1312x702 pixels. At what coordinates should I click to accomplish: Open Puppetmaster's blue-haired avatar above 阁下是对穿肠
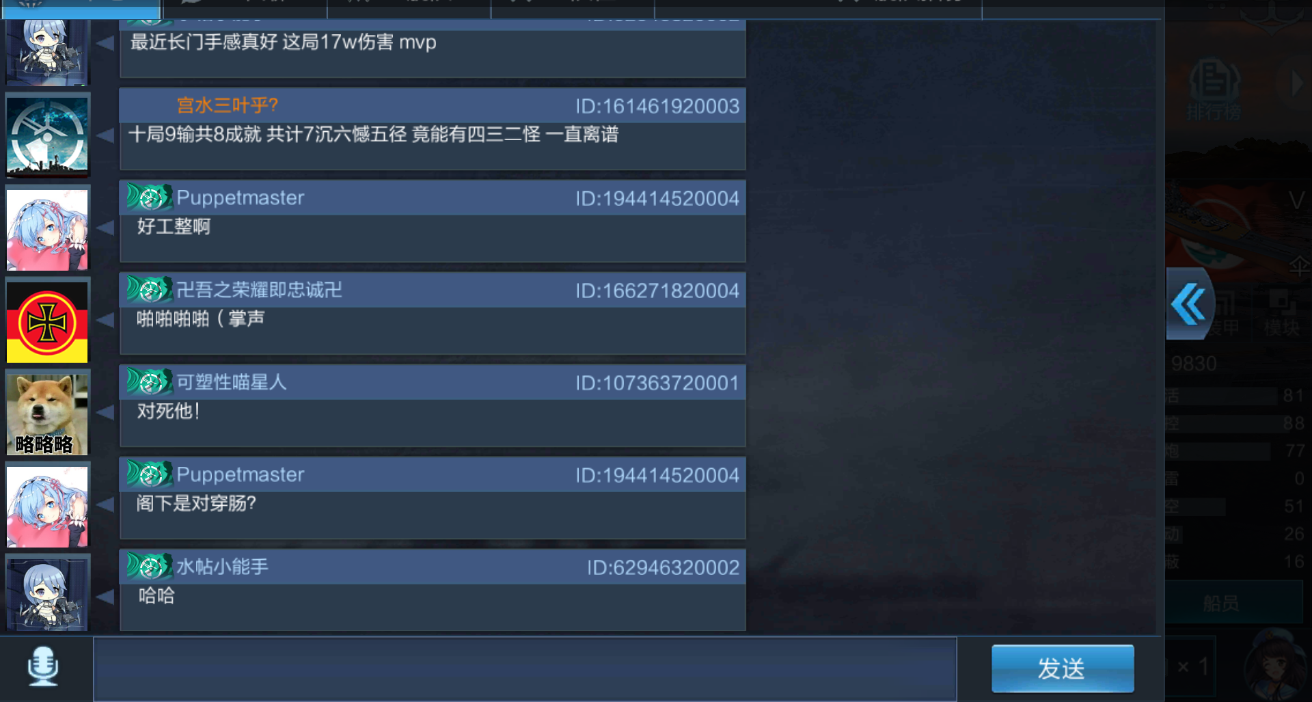coord(47,506)
